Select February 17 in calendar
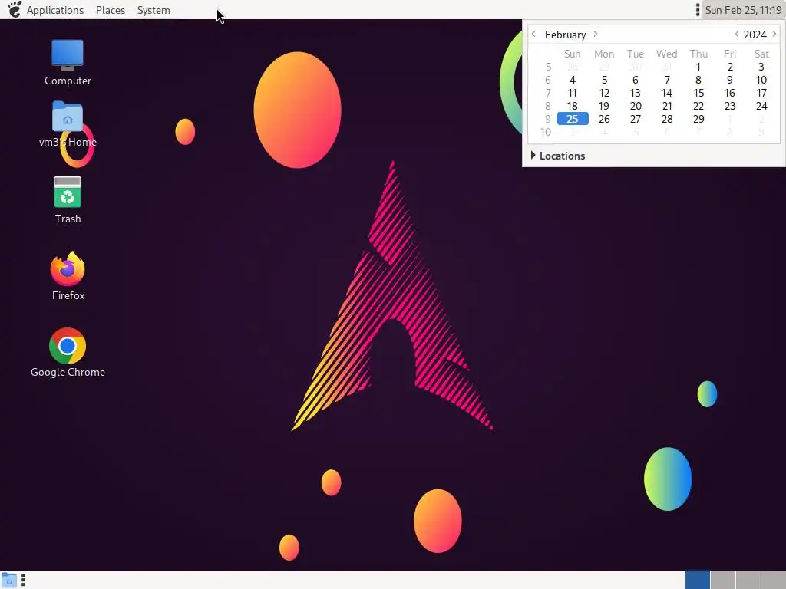This screenshot has width=786, height=589. (x=761, y=93)
